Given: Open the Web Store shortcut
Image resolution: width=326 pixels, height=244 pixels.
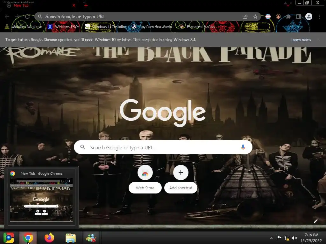Looking at the screenshot, I should [x=145, y=179].
